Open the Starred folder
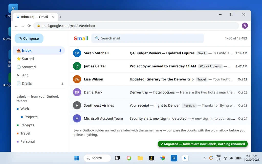The width and height of the screenshot is (262, 164). pyautogui.click(x=39, y=59)
